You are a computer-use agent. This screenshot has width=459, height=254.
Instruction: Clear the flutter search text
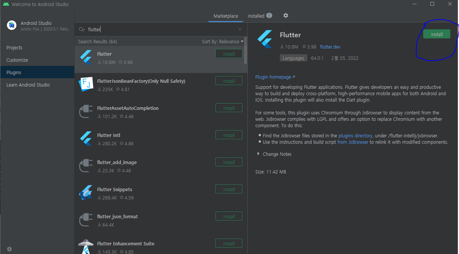240,29
